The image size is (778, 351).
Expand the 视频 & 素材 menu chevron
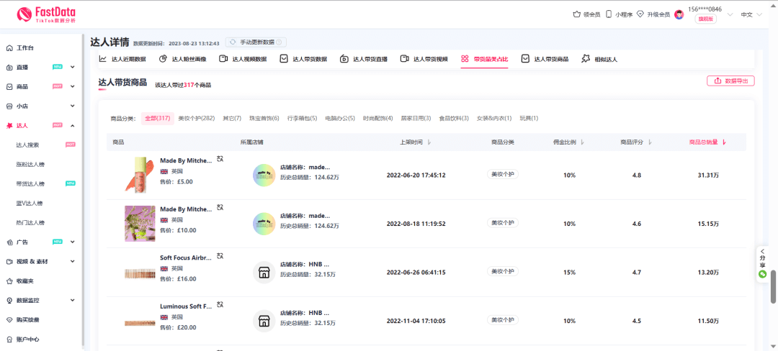(73, 261)
